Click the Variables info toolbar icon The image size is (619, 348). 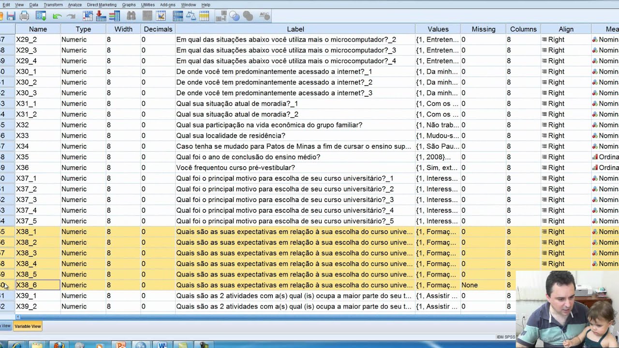coord(115,16)
